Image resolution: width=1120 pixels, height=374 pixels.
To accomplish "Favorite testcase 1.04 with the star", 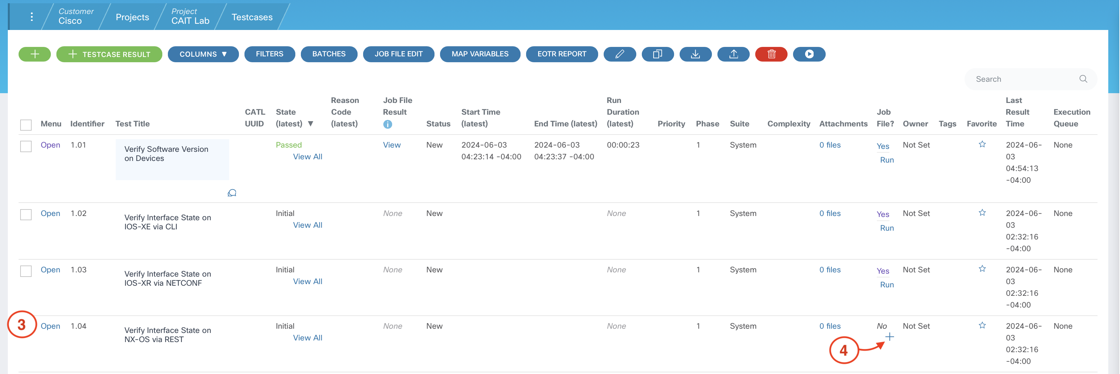I will [x=982, y=325].
